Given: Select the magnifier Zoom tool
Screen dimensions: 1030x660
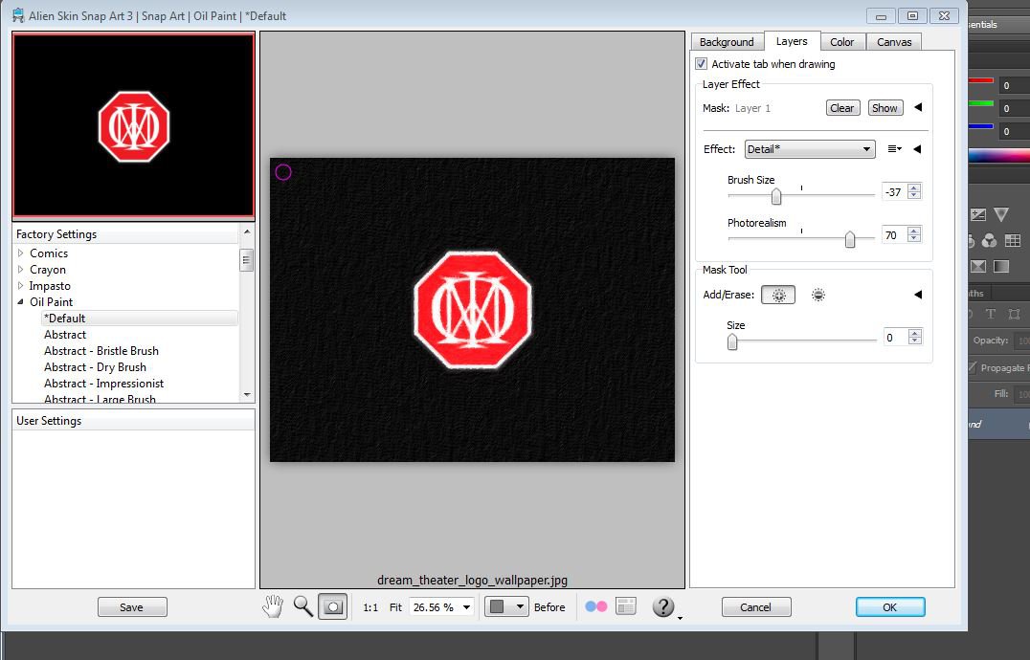Looking at the screenshot, I should (302, 606).
